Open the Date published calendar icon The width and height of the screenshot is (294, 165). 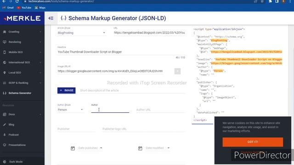click(73, 148)
